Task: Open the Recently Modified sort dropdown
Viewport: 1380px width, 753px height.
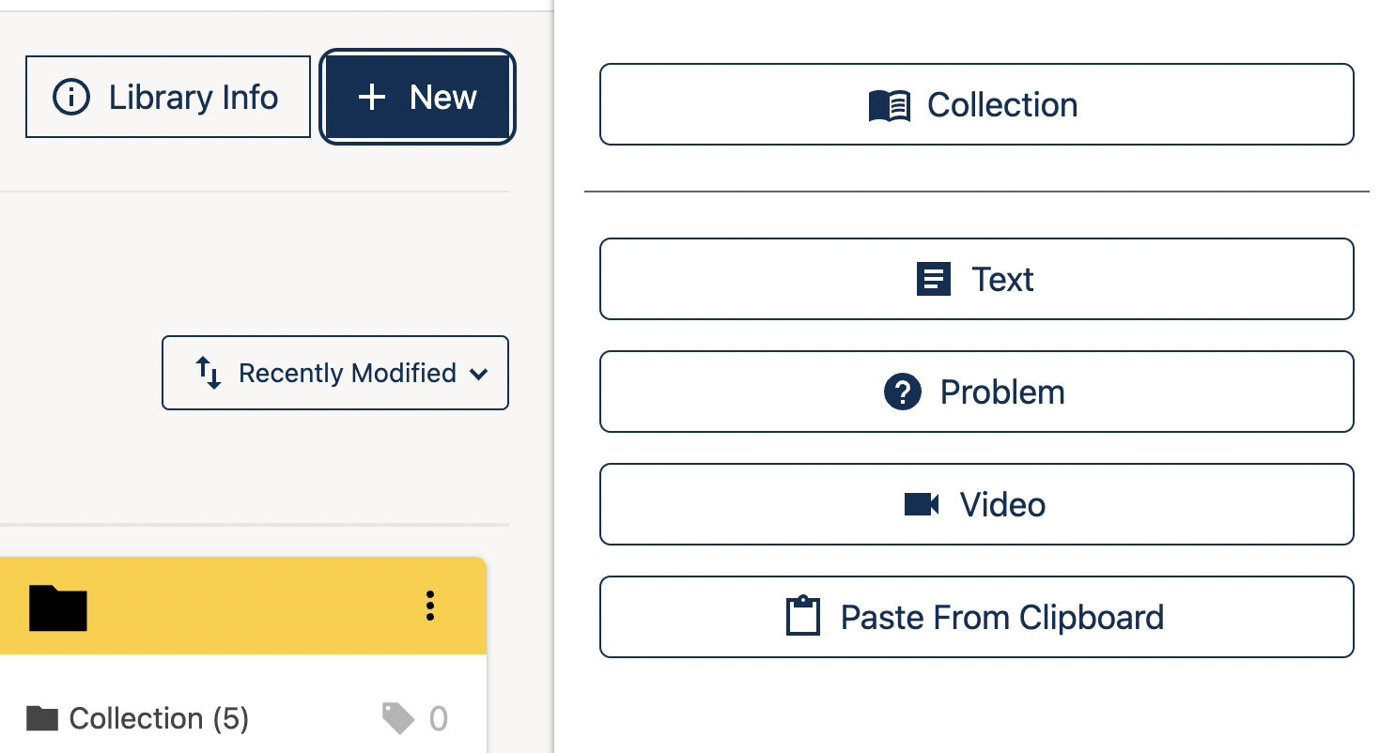Action: click(x=335, y=373)
